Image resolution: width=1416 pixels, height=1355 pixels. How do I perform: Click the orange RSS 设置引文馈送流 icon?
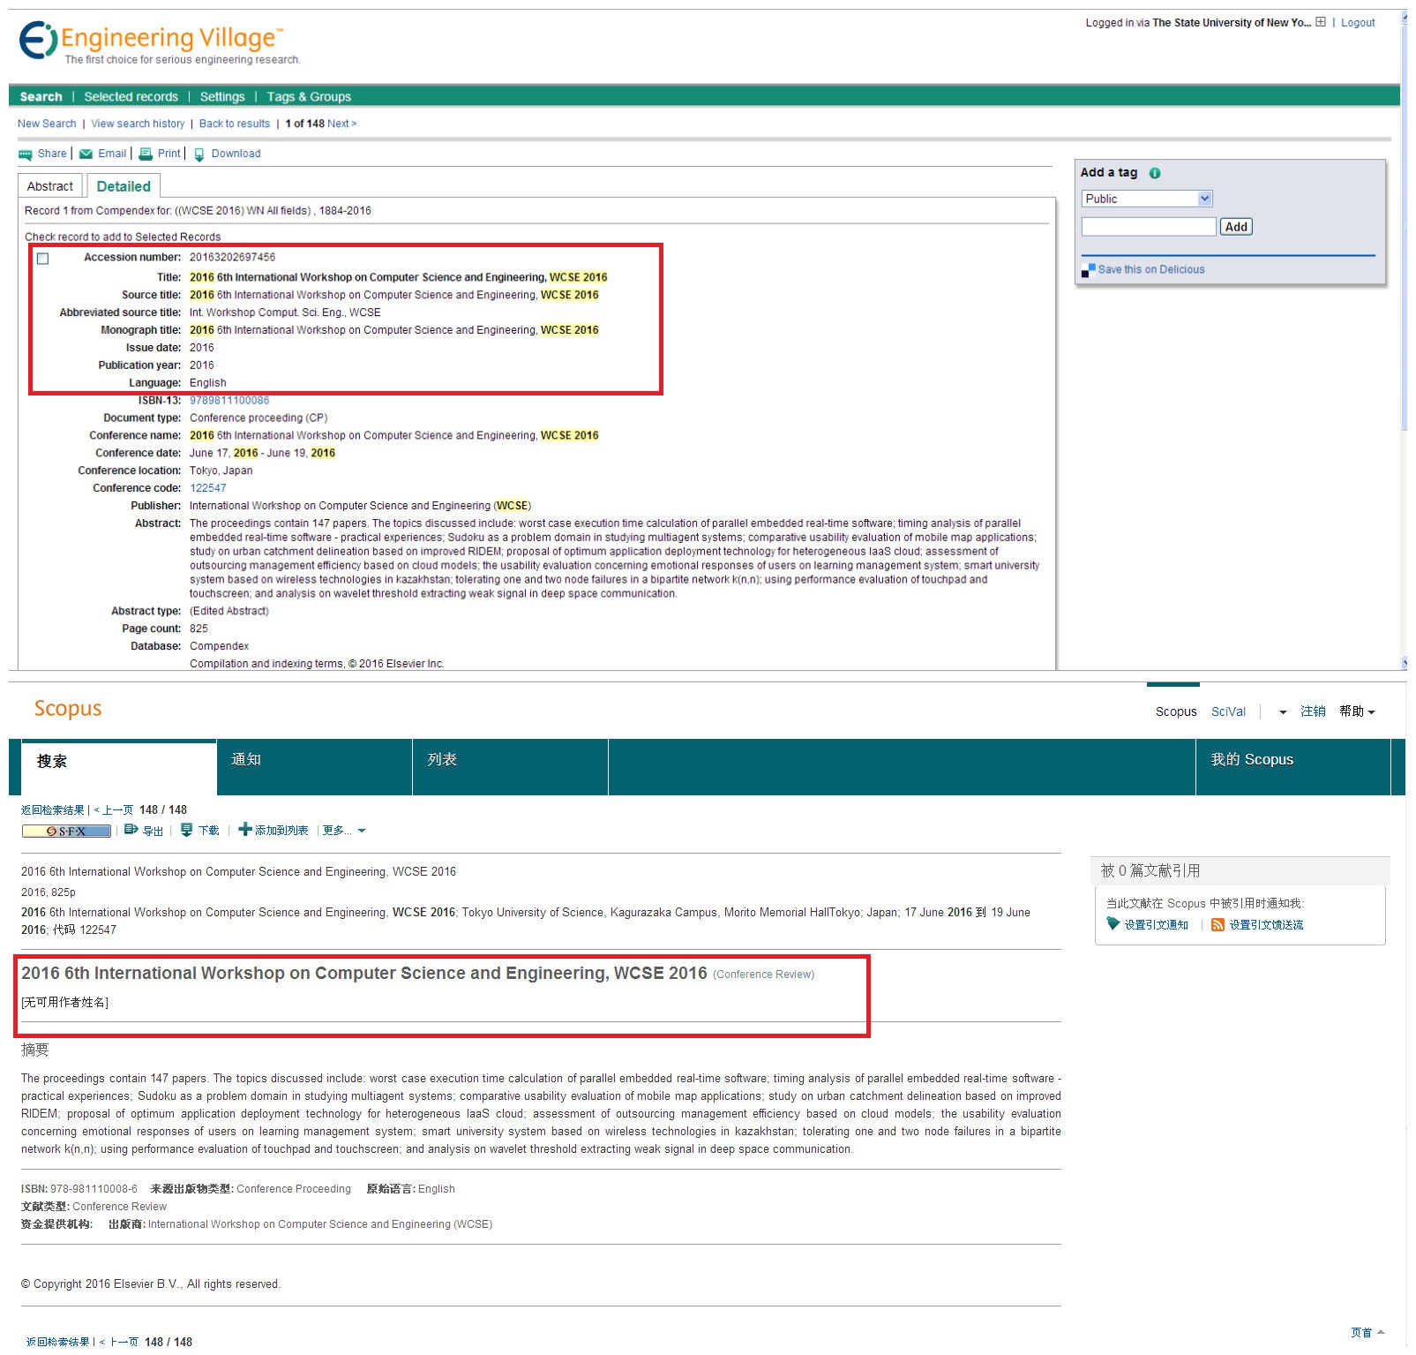click(x=1217, y=925)
